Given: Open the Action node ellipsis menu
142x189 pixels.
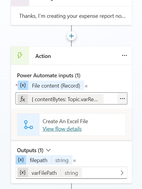Looking at the screenshot, I should [124, 56].
